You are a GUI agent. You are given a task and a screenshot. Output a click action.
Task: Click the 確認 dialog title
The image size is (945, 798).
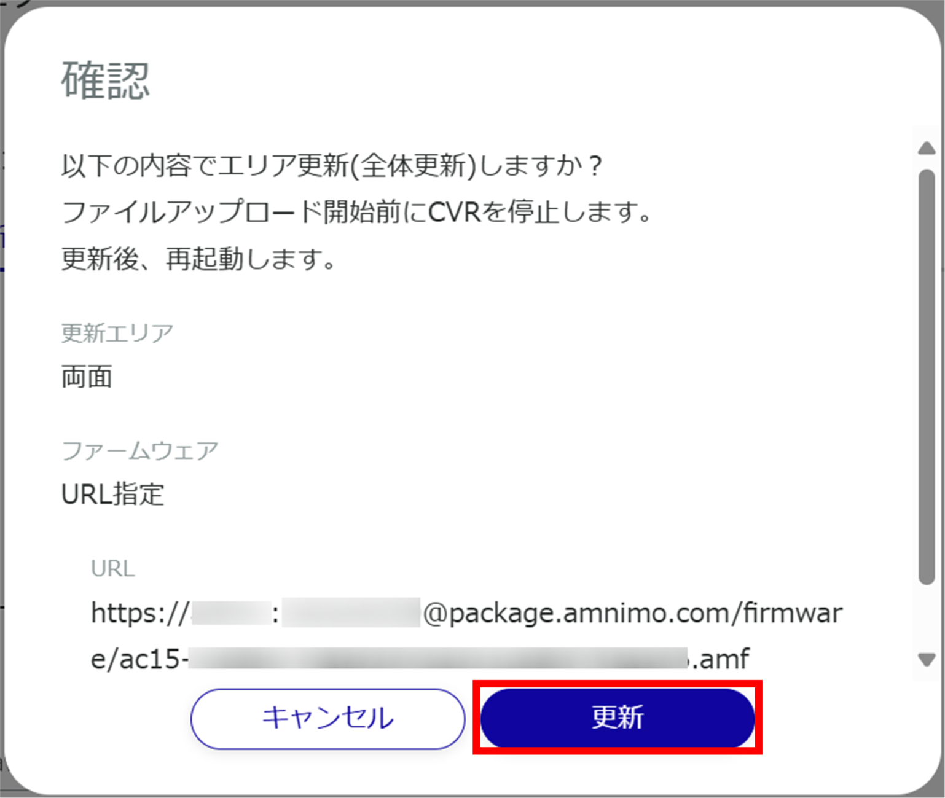click(x=106, y=81)
